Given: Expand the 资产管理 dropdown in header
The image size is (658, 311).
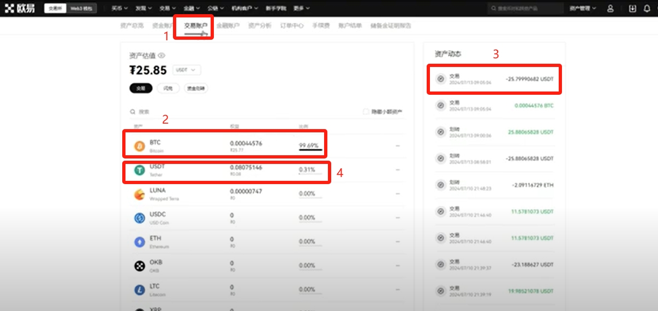Looking at the screenshot, I should (x=583, y=9).
